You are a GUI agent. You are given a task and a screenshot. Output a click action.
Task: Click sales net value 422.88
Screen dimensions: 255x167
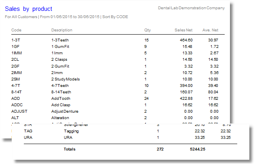point(186,99)
